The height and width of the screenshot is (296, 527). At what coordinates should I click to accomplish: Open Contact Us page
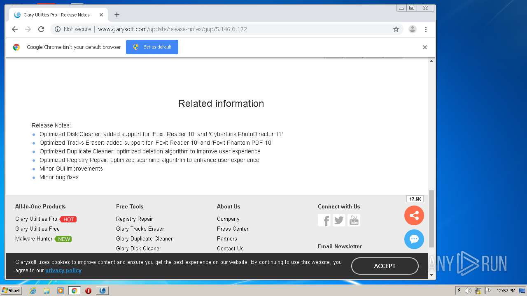pos(230,248)
